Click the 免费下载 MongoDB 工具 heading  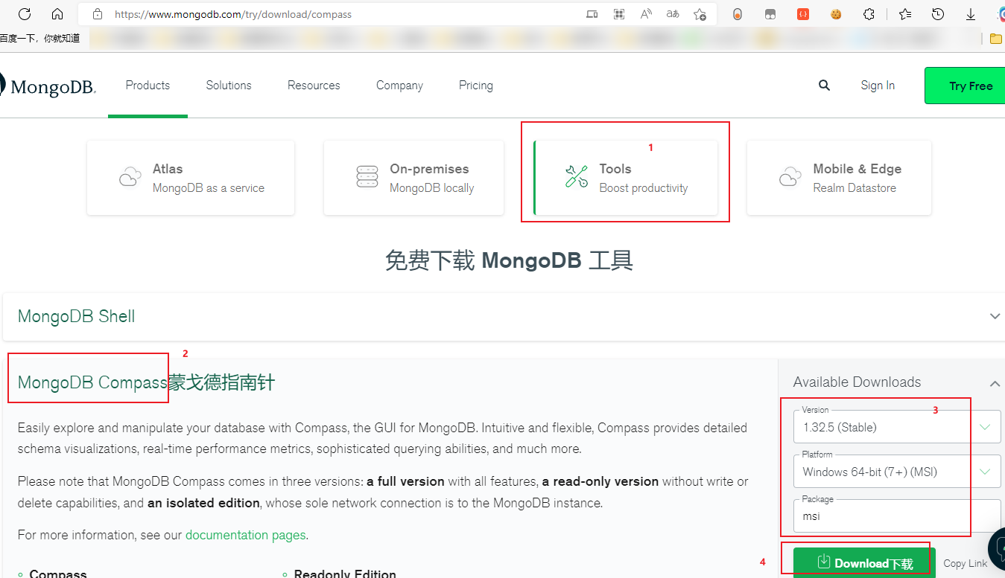point(509,260)
